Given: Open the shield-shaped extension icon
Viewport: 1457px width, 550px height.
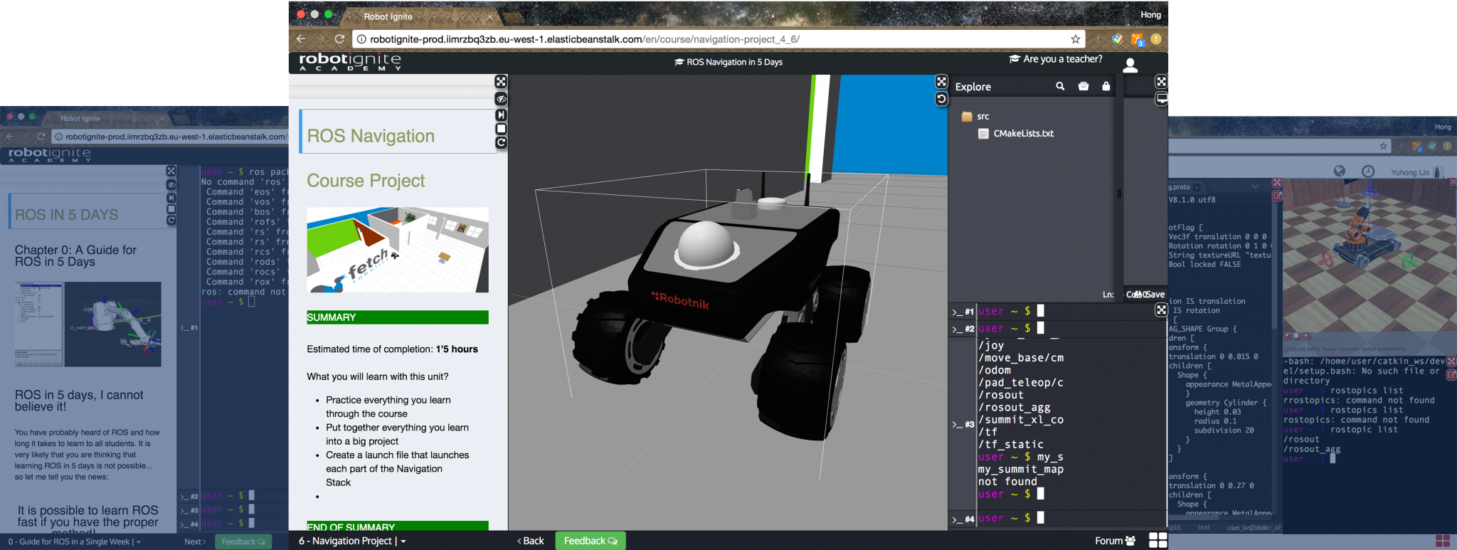Looking at the screenshot, I should pyautogui.click(x=1117, y=39).
